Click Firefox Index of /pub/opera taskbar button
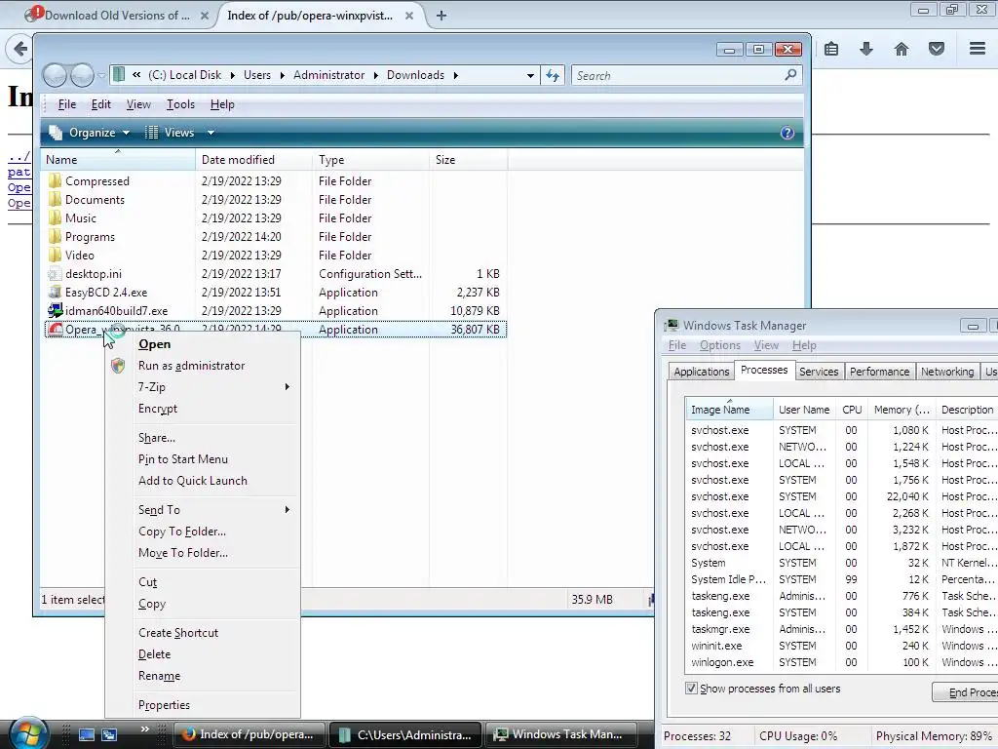The width and height of the screenshot is (998, 749). pyautogui.click(x=249, y=734)
